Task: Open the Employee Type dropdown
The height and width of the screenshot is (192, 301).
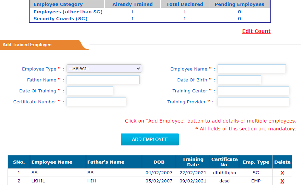Action: [104, 68]
